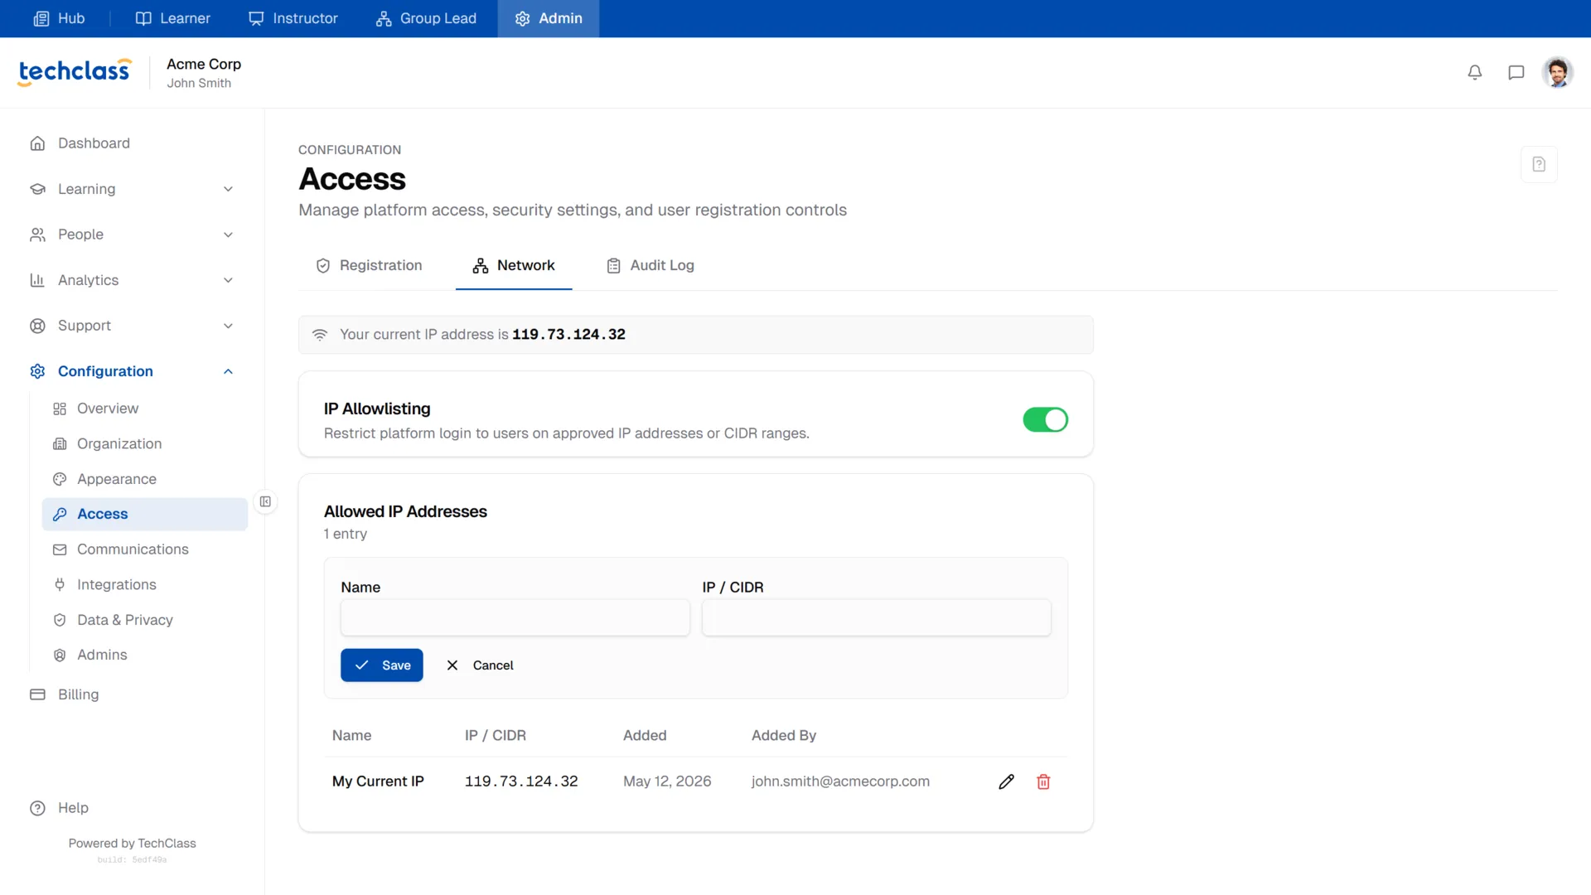
Task: Click the Billing card icon in sidebar
Action: point(37,694)
